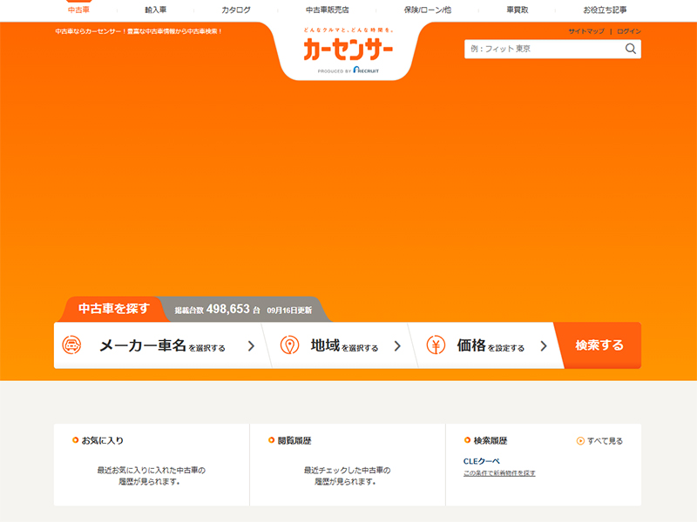Click the car icon beside メーカー車名
Image resolution: width=697 pixels, height=522 pixels.
[x=71, y=345]
